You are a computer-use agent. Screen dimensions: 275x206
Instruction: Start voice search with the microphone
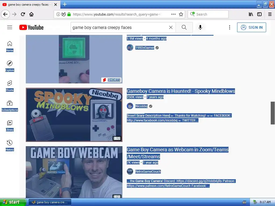tap(200, 27)
